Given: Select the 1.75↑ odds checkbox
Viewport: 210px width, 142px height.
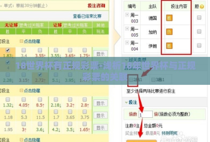Looking at the screenshot, I should pos(85,50).
